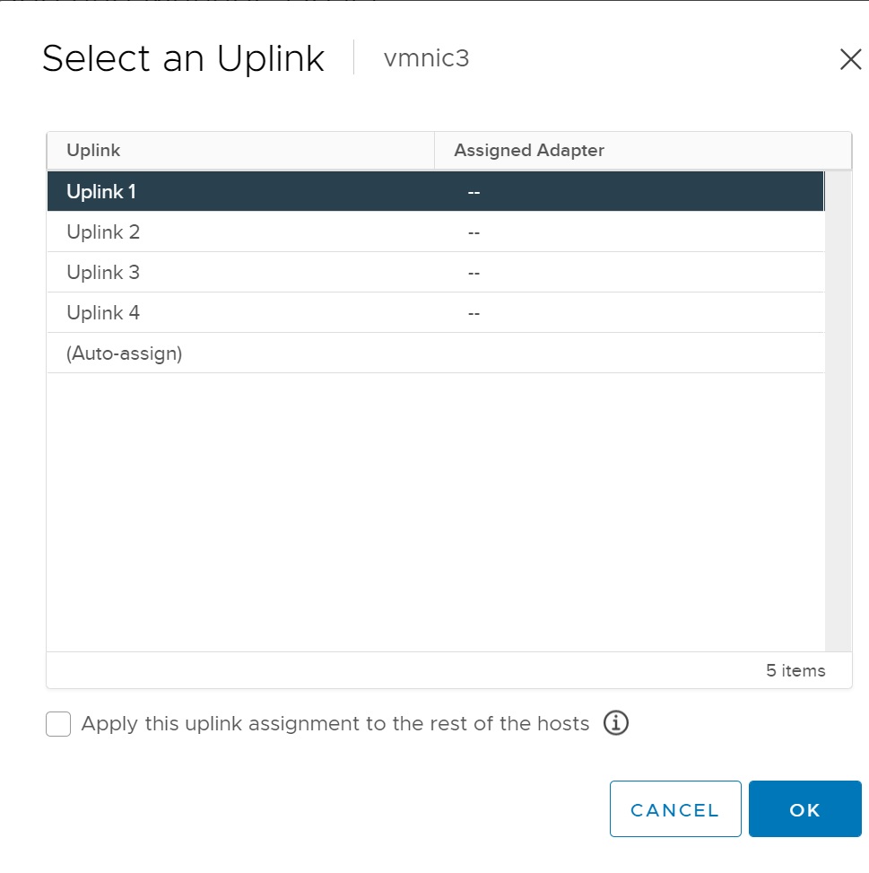The height and width of the screenshot is (873, 869).
Task: Click the vmnic3 adapter name in header
Action: [x=426, y=58]
